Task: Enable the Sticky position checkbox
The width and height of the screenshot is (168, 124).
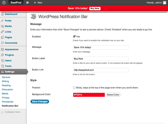Action: pos(74,88)
